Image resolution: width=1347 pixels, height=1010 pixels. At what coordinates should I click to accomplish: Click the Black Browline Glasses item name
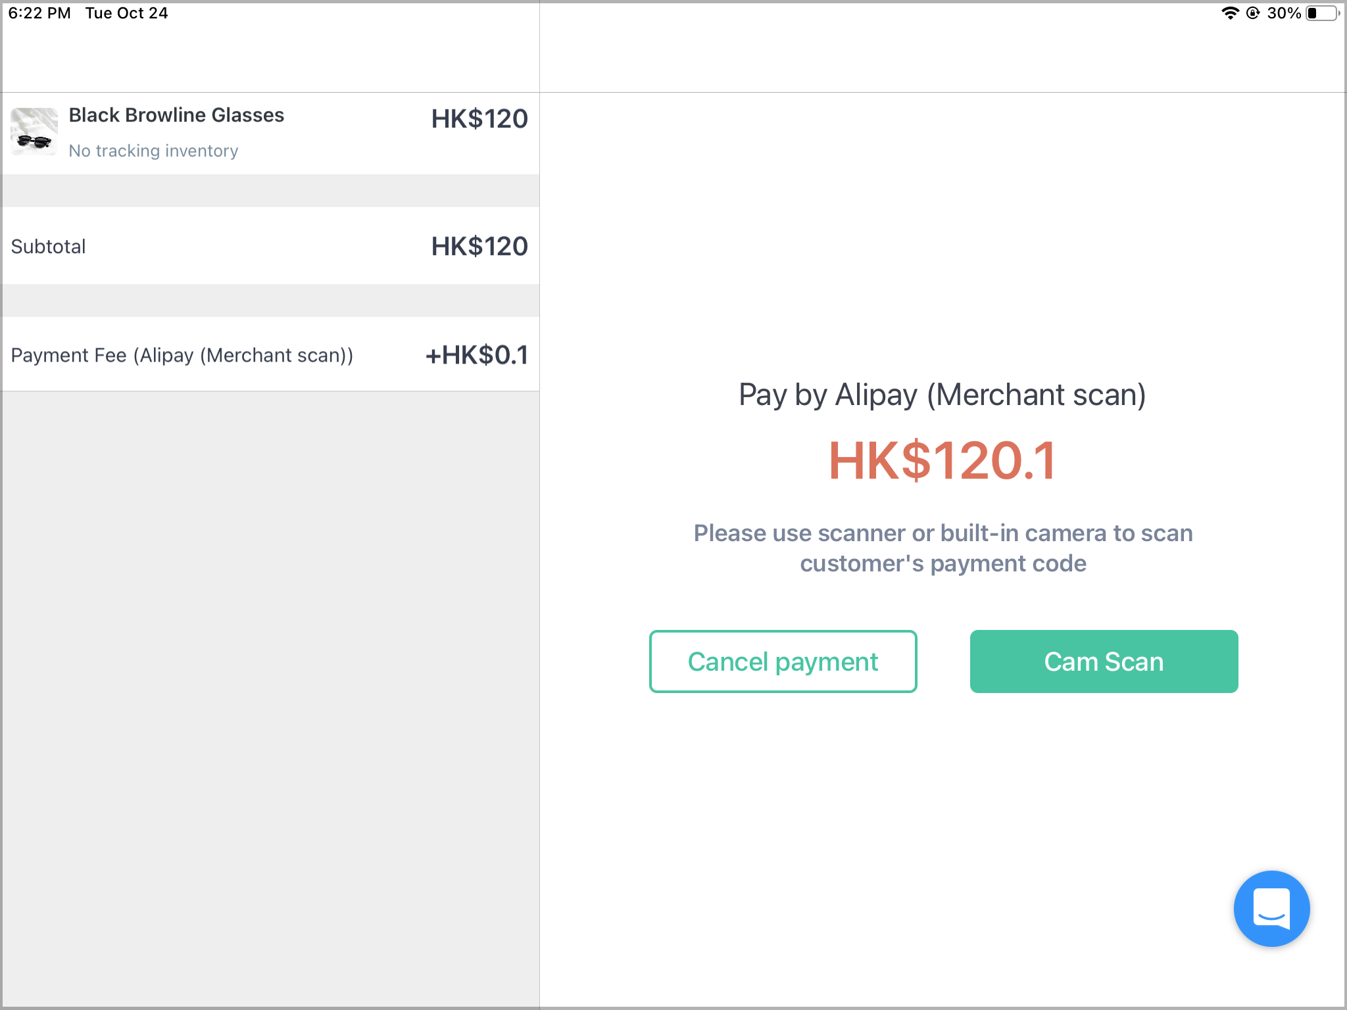(176, 115)
